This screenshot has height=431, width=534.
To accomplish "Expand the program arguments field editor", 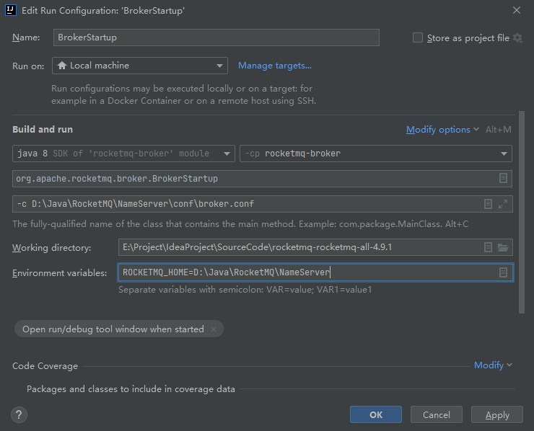I will [x=503, y=204].
